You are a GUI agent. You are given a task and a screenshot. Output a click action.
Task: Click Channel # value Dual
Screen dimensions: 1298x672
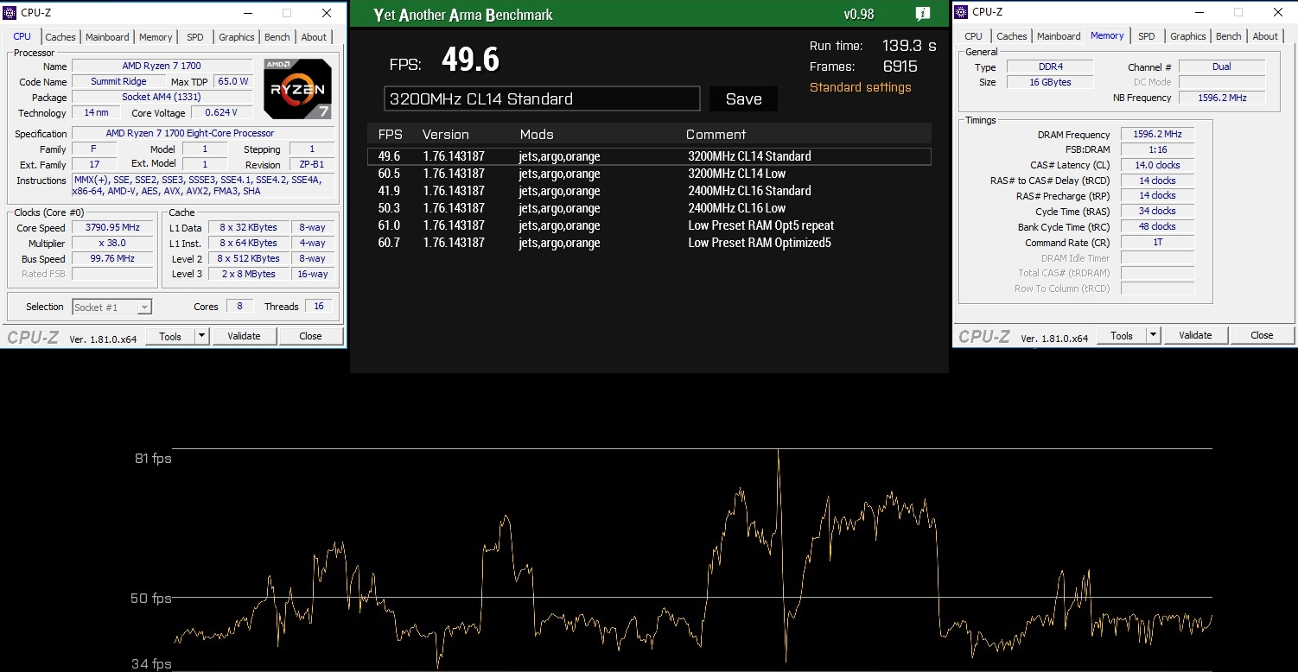coord(1222,67)
